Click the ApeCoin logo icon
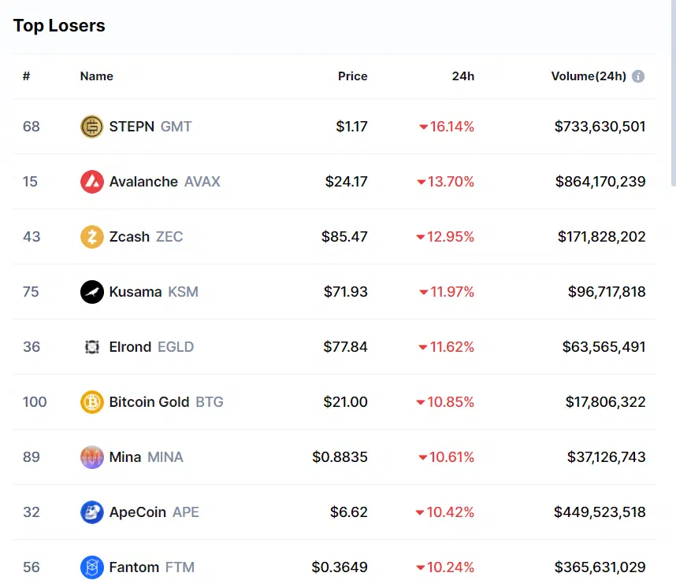 pos(92,512)
